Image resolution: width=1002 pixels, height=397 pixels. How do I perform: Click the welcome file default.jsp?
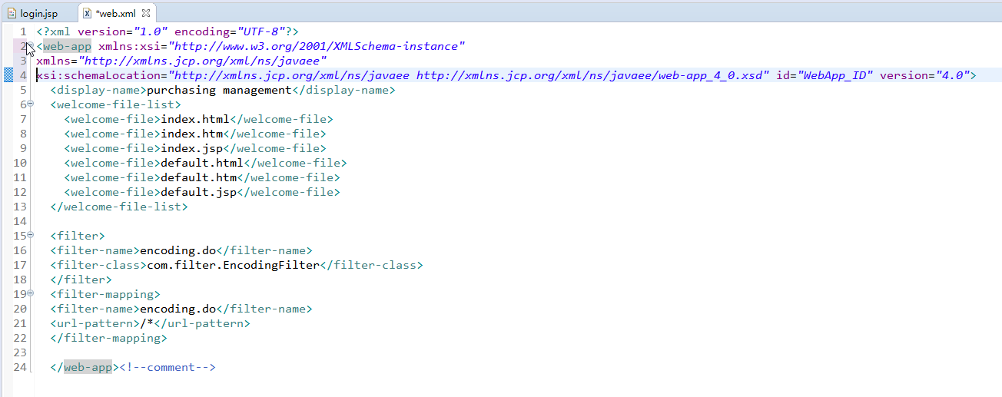coord(198,192)
